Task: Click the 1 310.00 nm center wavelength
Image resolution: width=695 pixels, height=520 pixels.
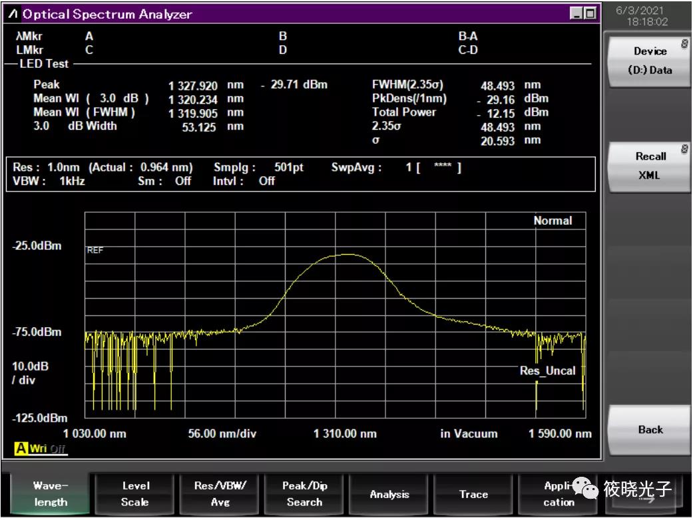Action: [345, 433]
